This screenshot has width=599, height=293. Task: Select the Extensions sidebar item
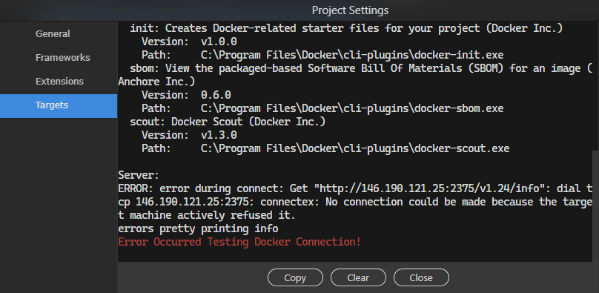pyautogui.click(x=59, y=82)
